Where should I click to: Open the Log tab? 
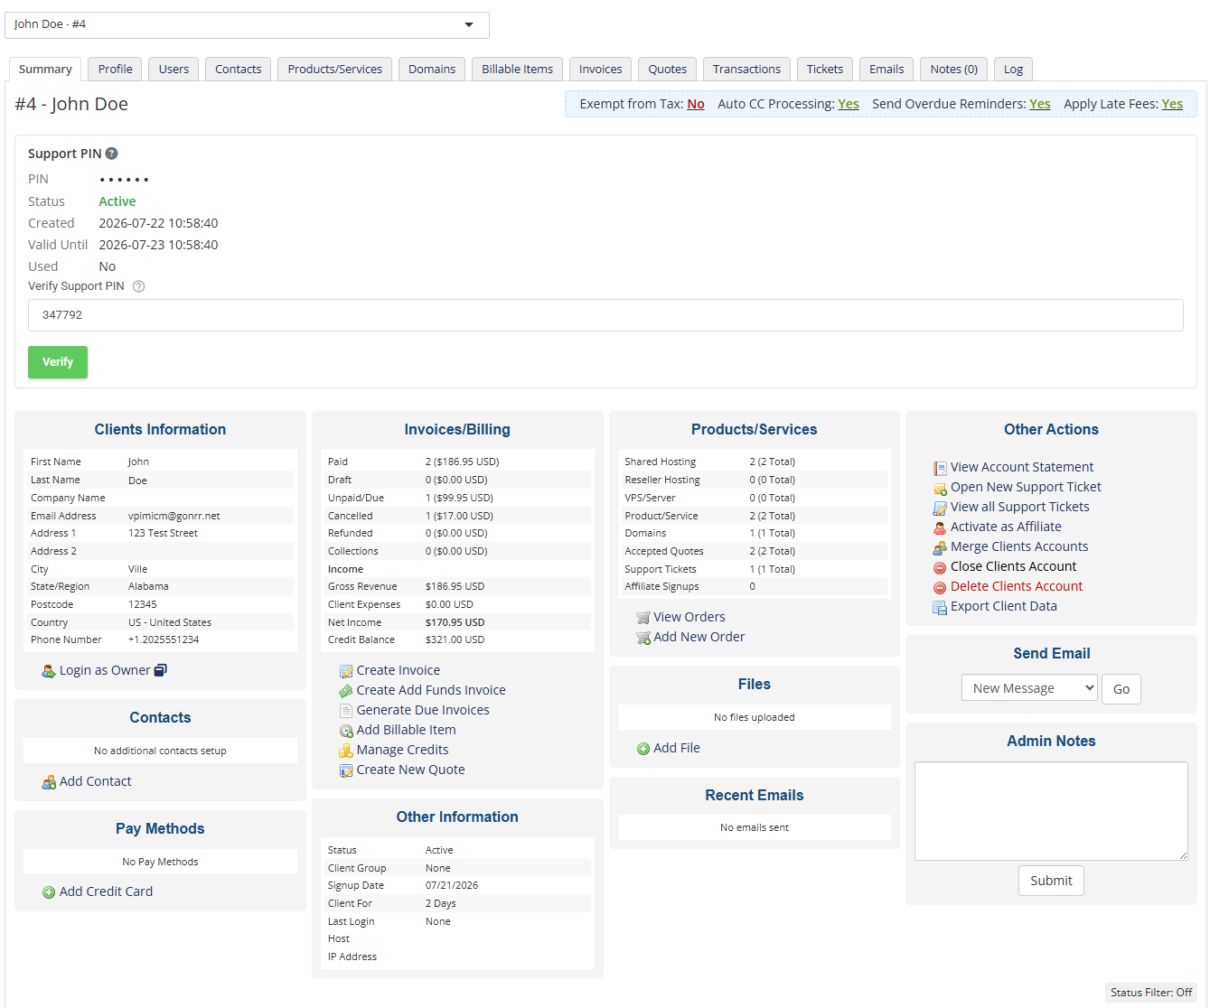click(1013, 69)
